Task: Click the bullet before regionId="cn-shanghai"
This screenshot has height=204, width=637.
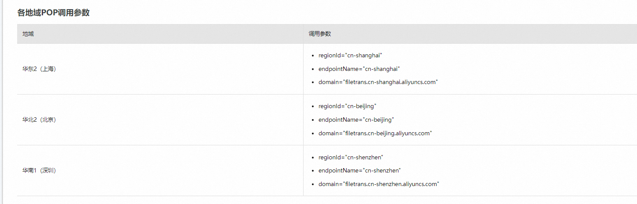Action: point(312,56)
